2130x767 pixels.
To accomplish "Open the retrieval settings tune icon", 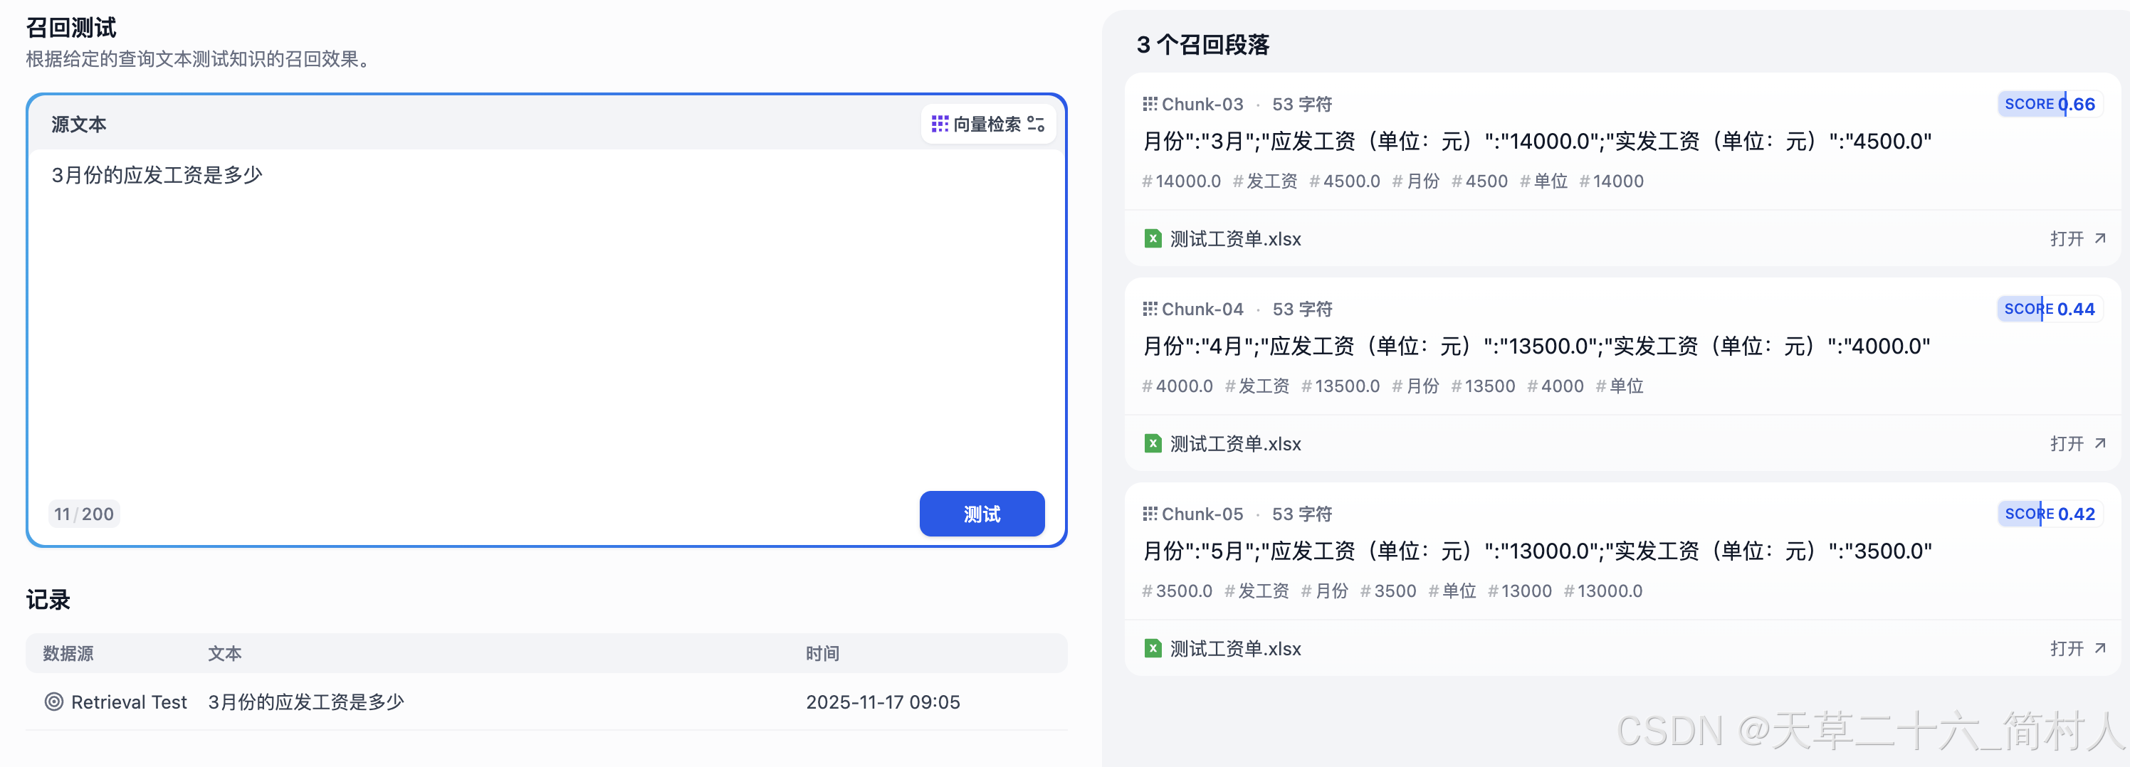I will click(x=1036, y=123).
